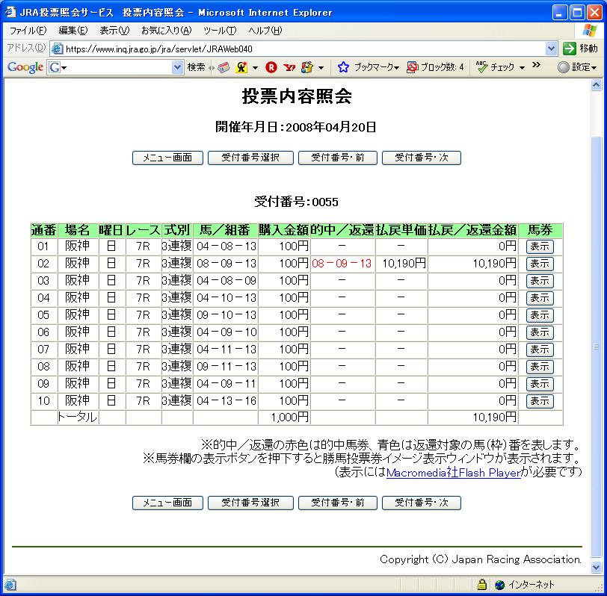Click the card icon on Google toolbar
607x596 pixels.
click(x=224, y=68)
